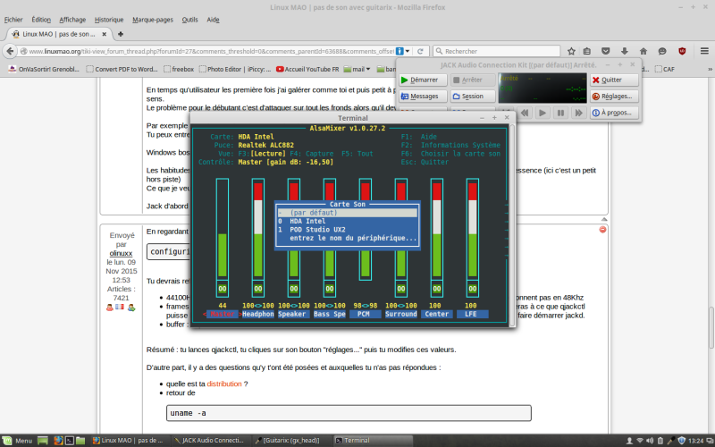The width and height of the screenshot is (715, 447).
Task: Launch terminal from panel launcher
Action: pyautogui.click(x=70, y=441)
